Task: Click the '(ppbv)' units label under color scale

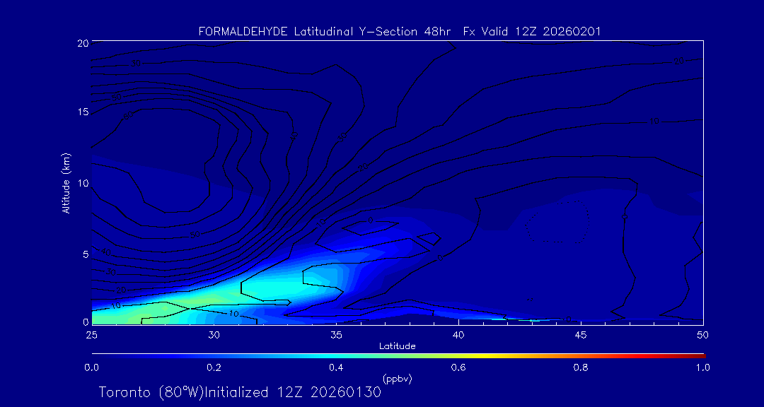Action: coord(398,378)
